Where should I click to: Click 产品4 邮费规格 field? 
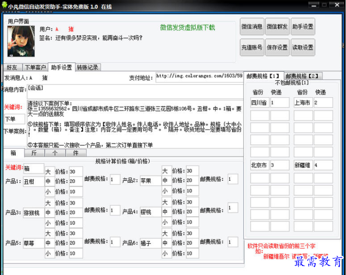click(233, 208)
